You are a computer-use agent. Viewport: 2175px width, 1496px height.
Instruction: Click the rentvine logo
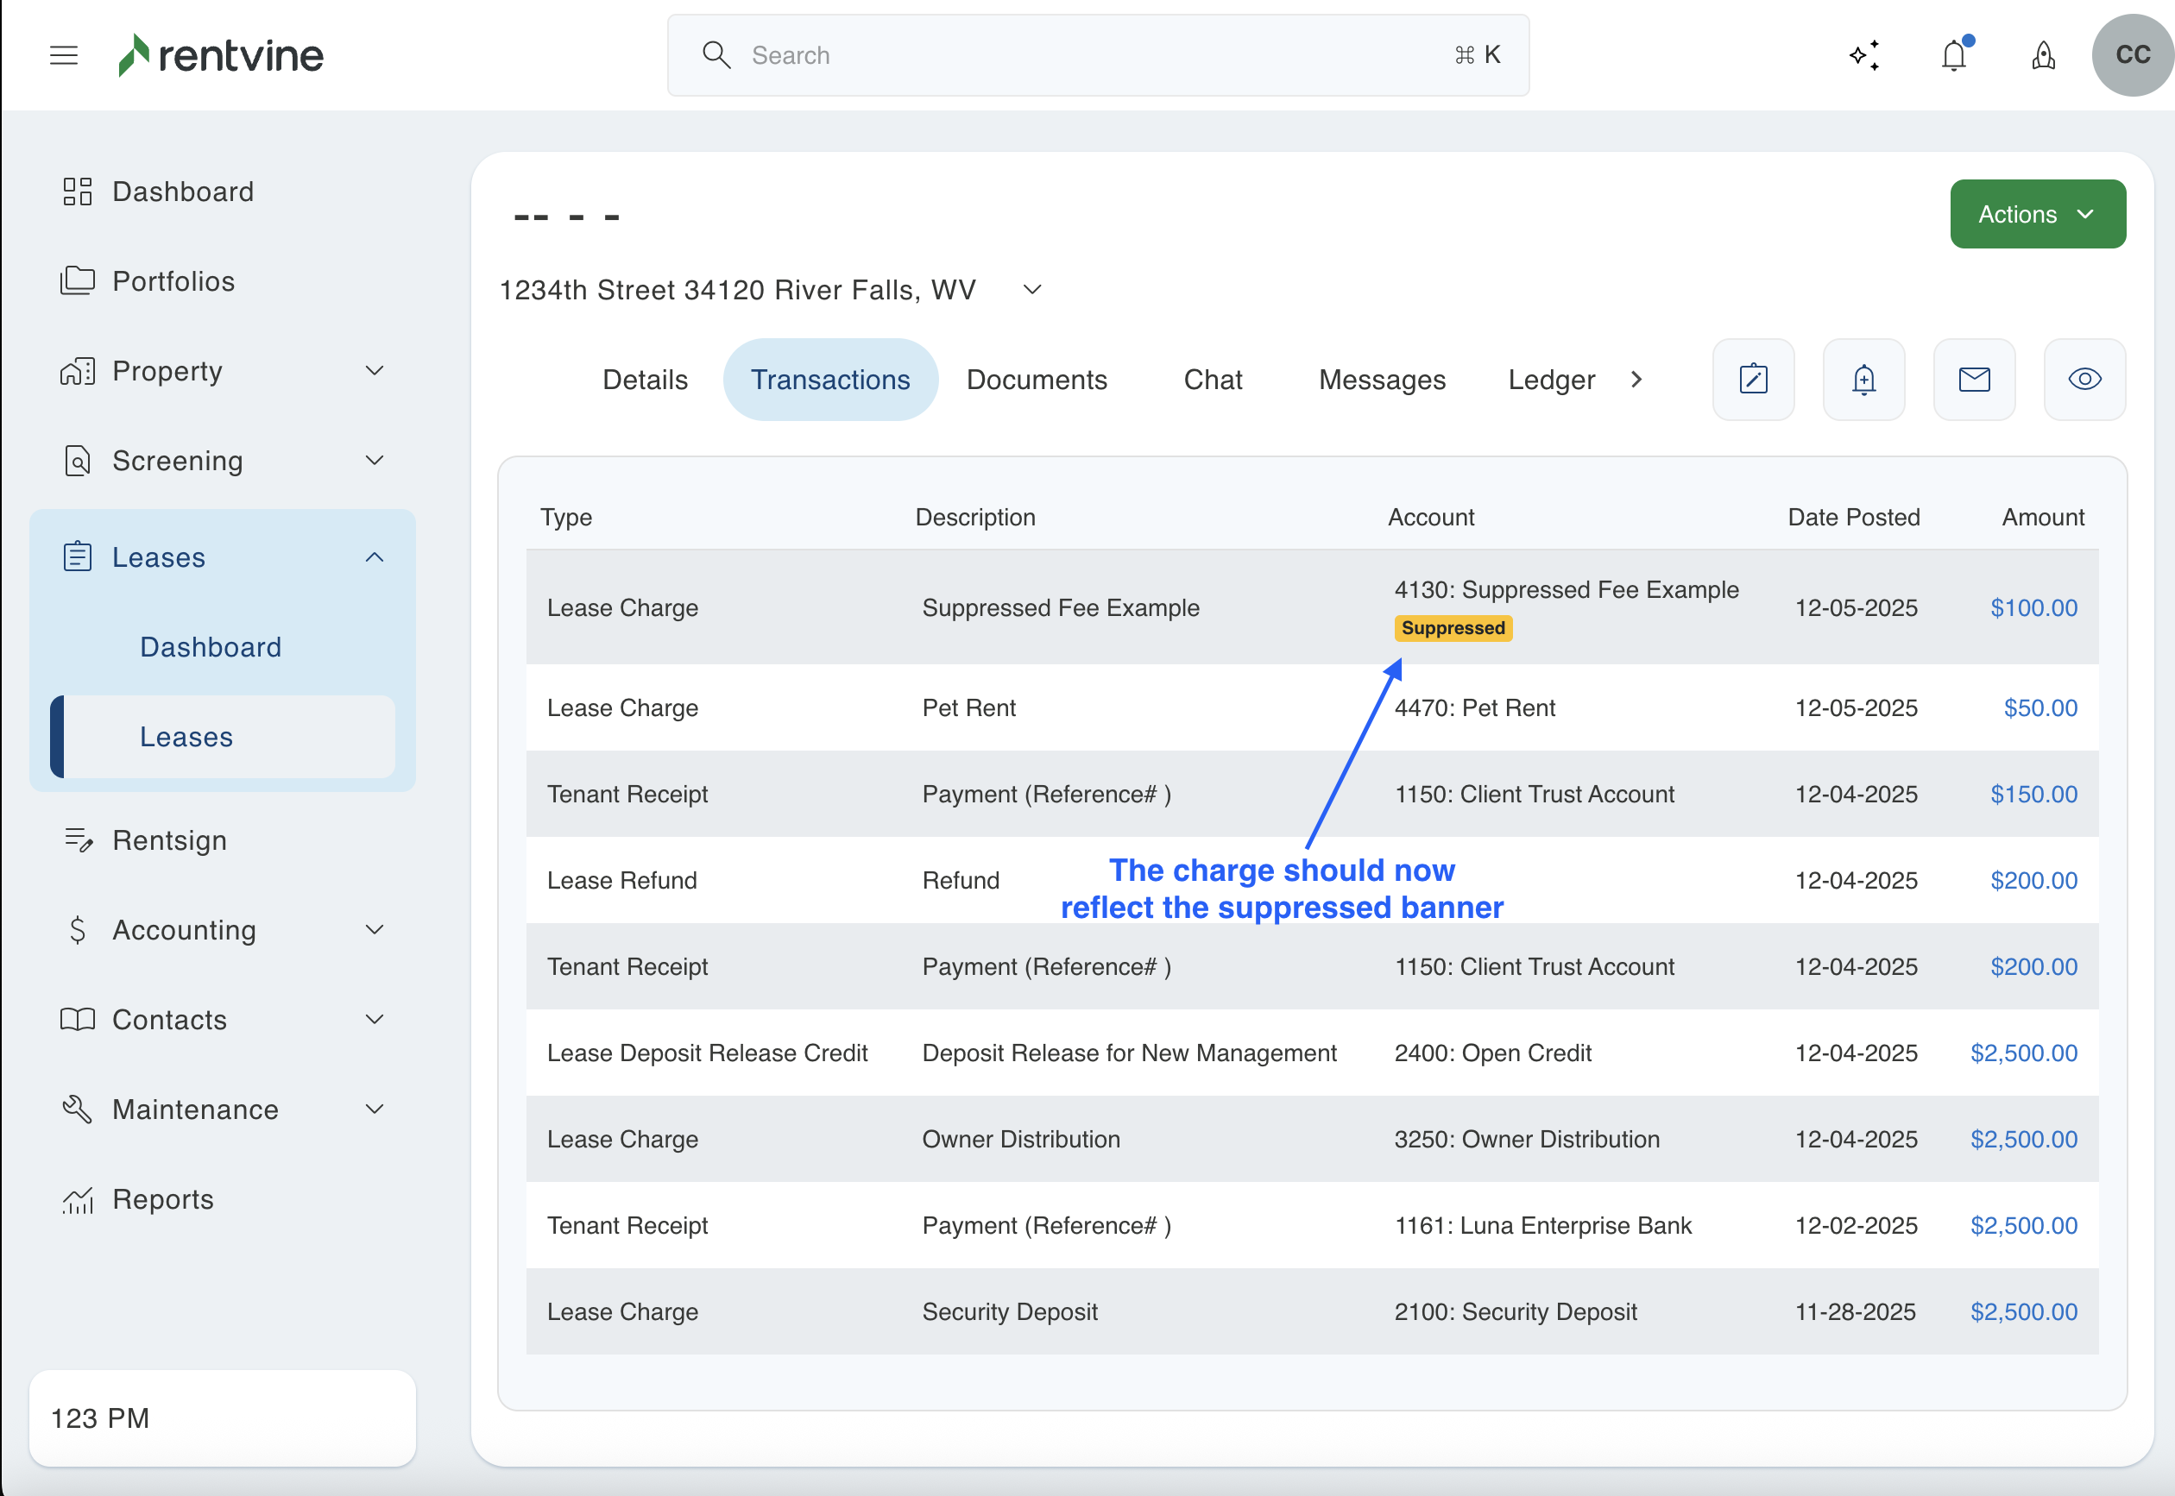click(221, 55)
